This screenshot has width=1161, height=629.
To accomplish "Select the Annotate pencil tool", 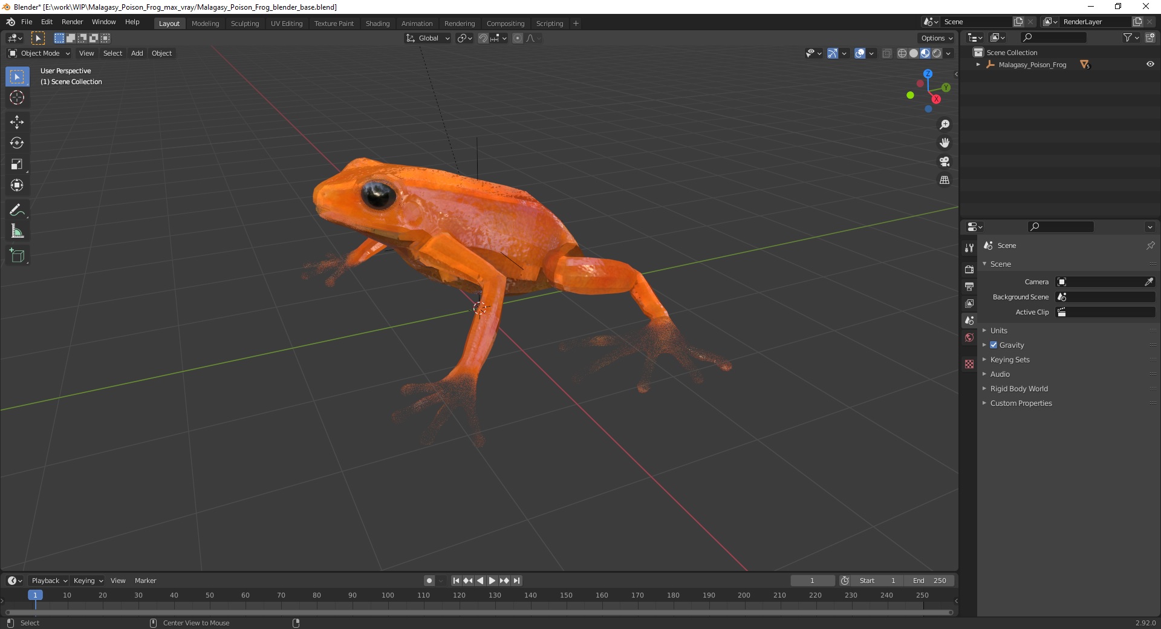I will point(17,210).
